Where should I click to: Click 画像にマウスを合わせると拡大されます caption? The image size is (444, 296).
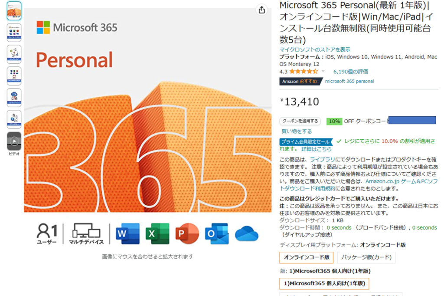pyautogui.click(x=147, y=257)
